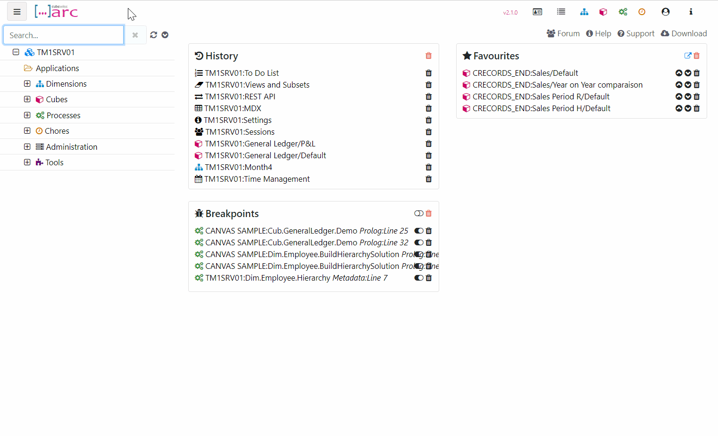Expand the Processes tree node
The width and height of the screenshot is (718, 436).
(27, 115)
